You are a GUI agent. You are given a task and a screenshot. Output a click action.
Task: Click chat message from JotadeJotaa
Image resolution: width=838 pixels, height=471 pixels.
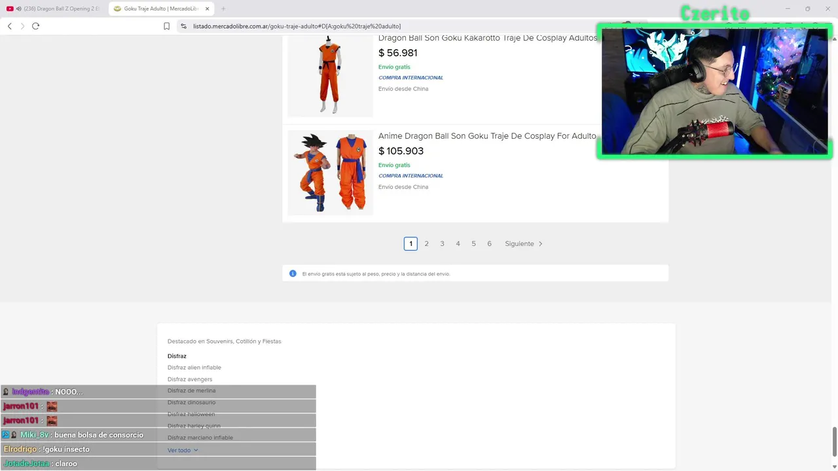(158, 464)
